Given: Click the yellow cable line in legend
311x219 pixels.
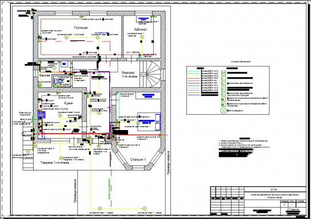Looking at the screenshot, I should point(194,76).
